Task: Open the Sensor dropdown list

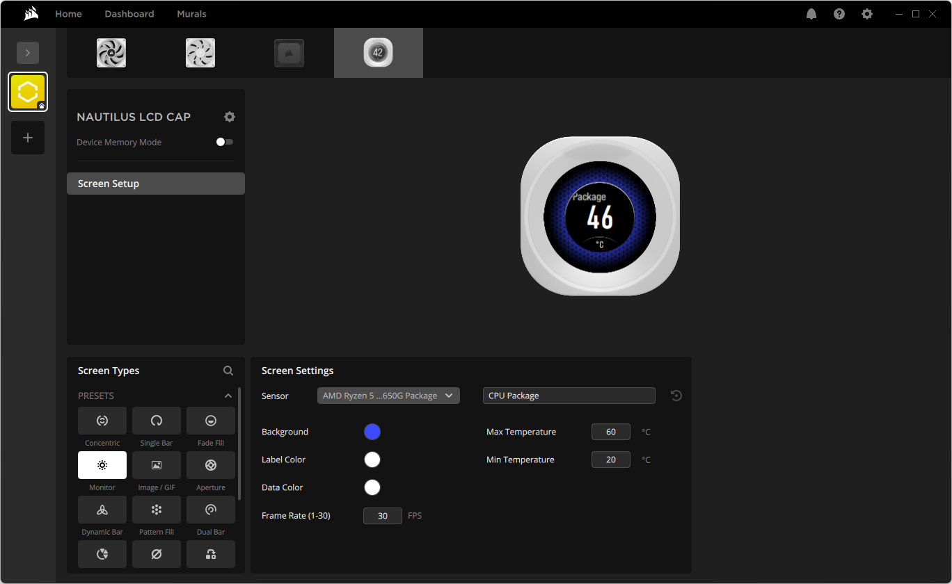Action: [388, 396]
